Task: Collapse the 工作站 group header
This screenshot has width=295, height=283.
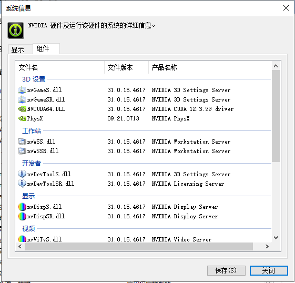Action: point(32,130)
